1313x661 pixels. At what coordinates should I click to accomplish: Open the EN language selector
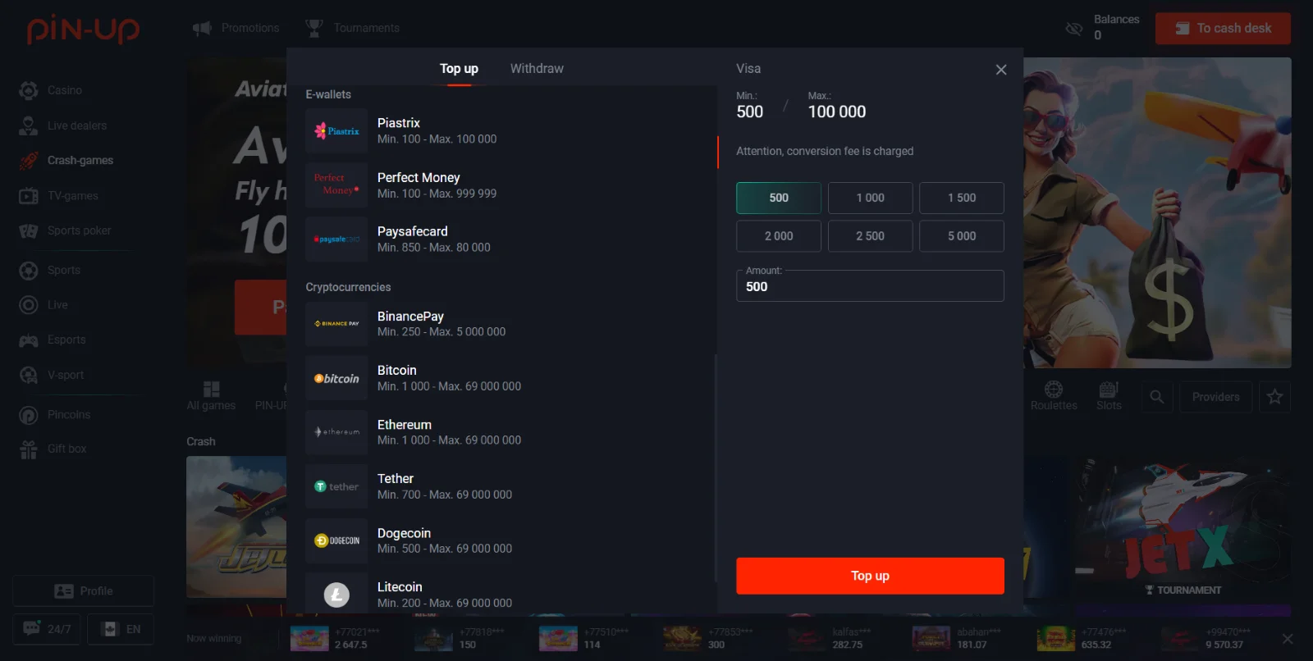121,629
